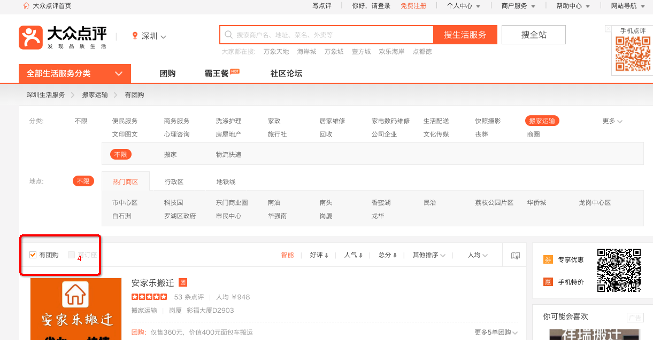Open the 商户服务 dropdown
The height and width of the screenshot is (340, 653).
tap(518, 6)
